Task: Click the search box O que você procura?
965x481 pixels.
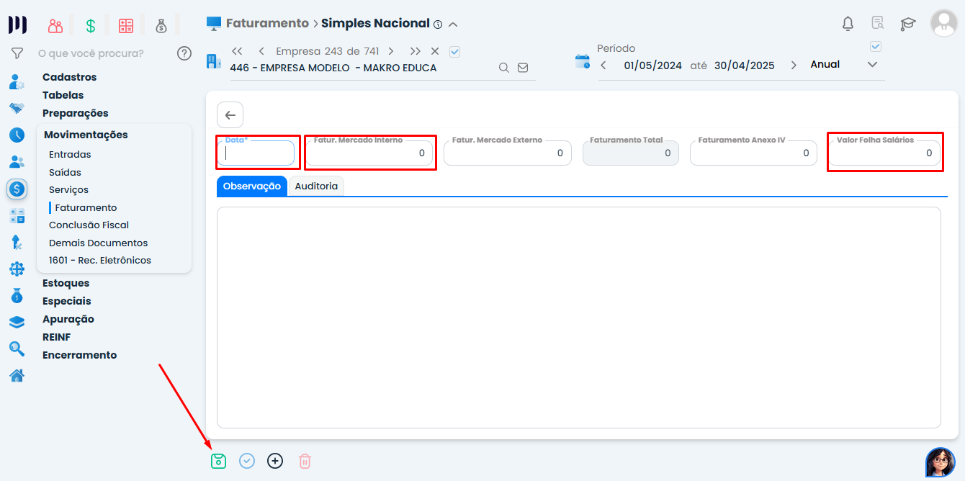Action: click(x=91, y=53)
